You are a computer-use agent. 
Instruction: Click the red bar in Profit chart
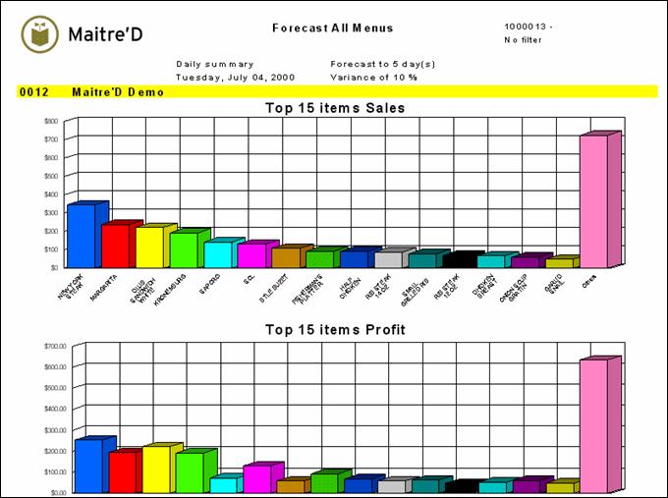(x=123, y=471)
